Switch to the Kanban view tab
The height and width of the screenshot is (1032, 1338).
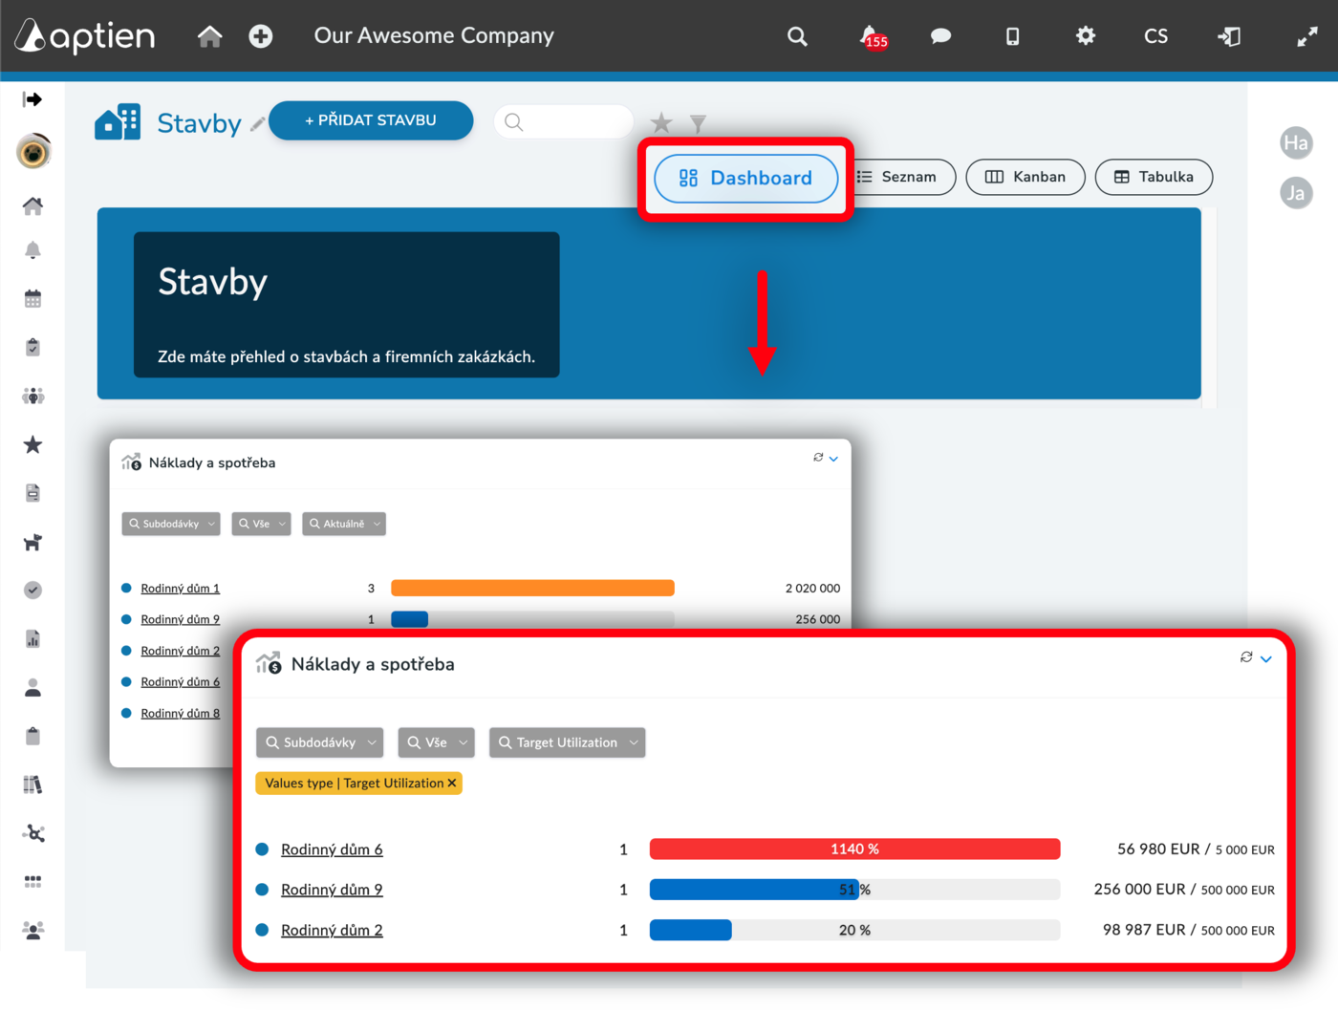(x=1025, y=177)
